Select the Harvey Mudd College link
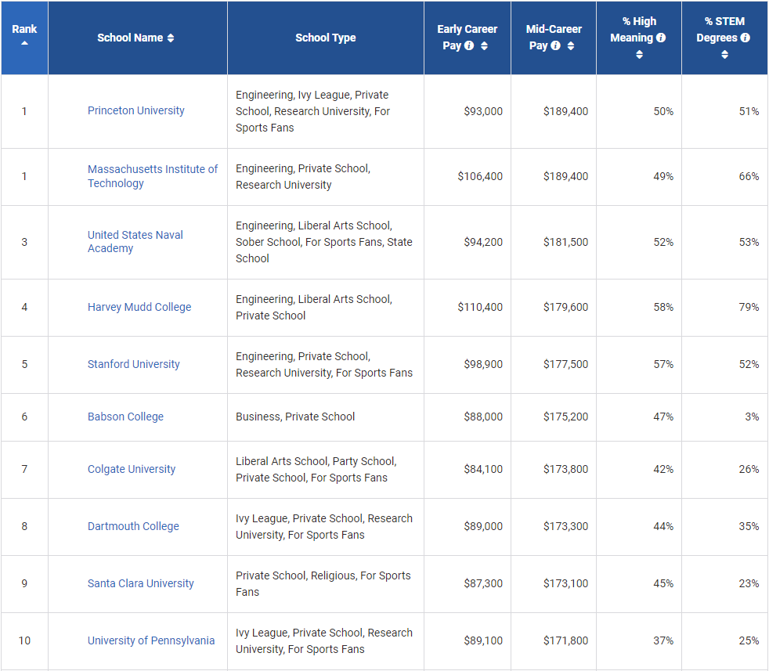The image size is (769, 671). pyautogui.click(x=139, y=308)
